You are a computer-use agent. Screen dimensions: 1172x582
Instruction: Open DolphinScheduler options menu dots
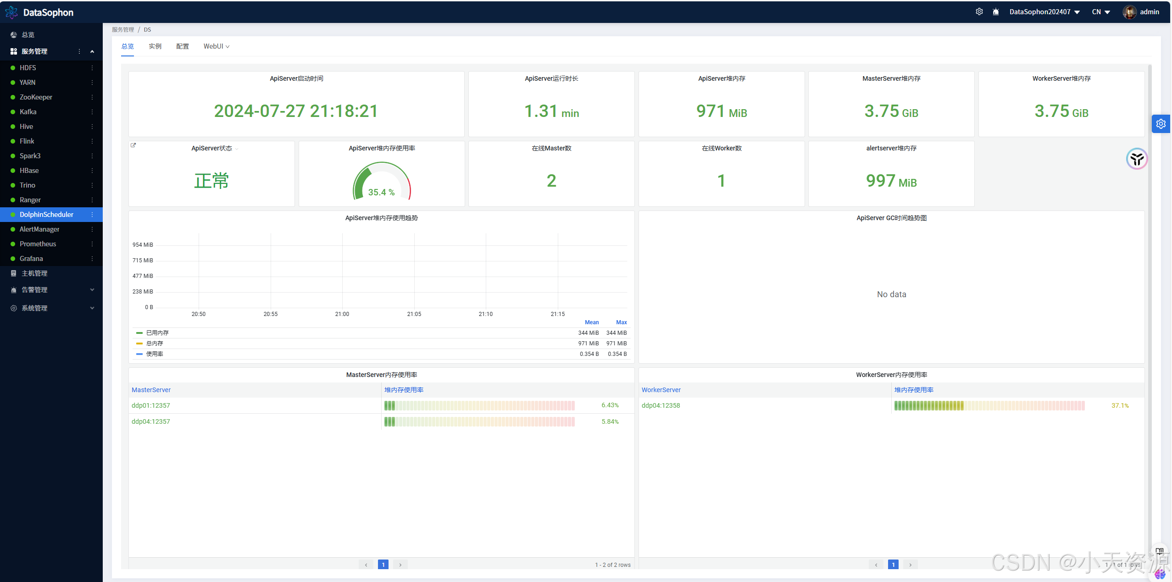tap(92, 215)
